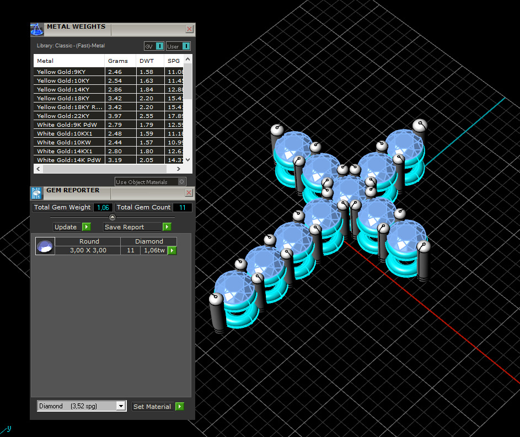Select the Yellow Gold:22KY row
The width and height of the screenshot is (520, 437).
[x=109, y=116]
